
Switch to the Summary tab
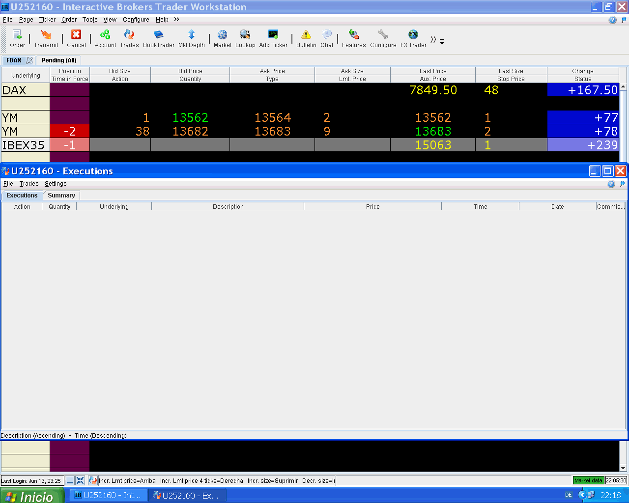[x=61, y=196]
